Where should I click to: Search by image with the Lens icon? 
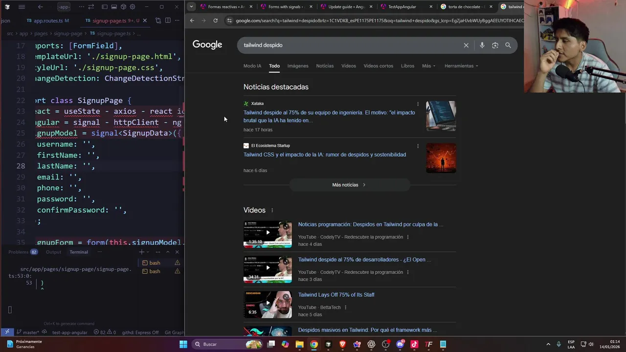[x=495, y=45]
